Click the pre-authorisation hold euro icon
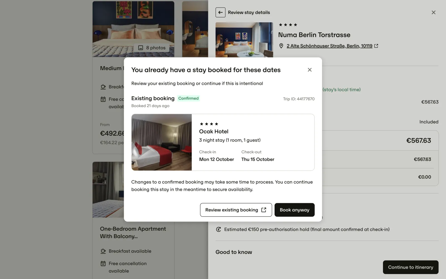This screenshot has width=446, height=279. pyautogui.click(x=219, y=229)
